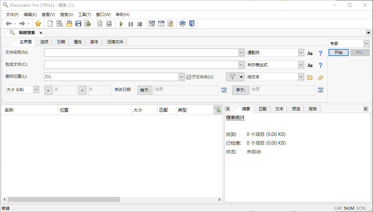Open the 专家 mode dropdown
373x212 pixels.
click(366, 43)
